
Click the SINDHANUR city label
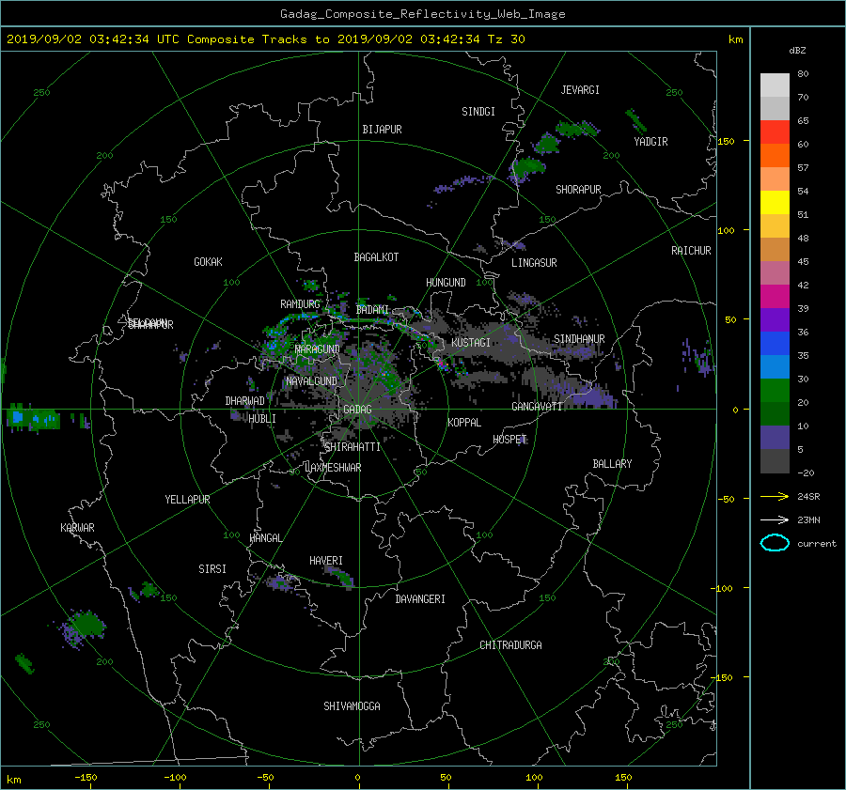579,339
